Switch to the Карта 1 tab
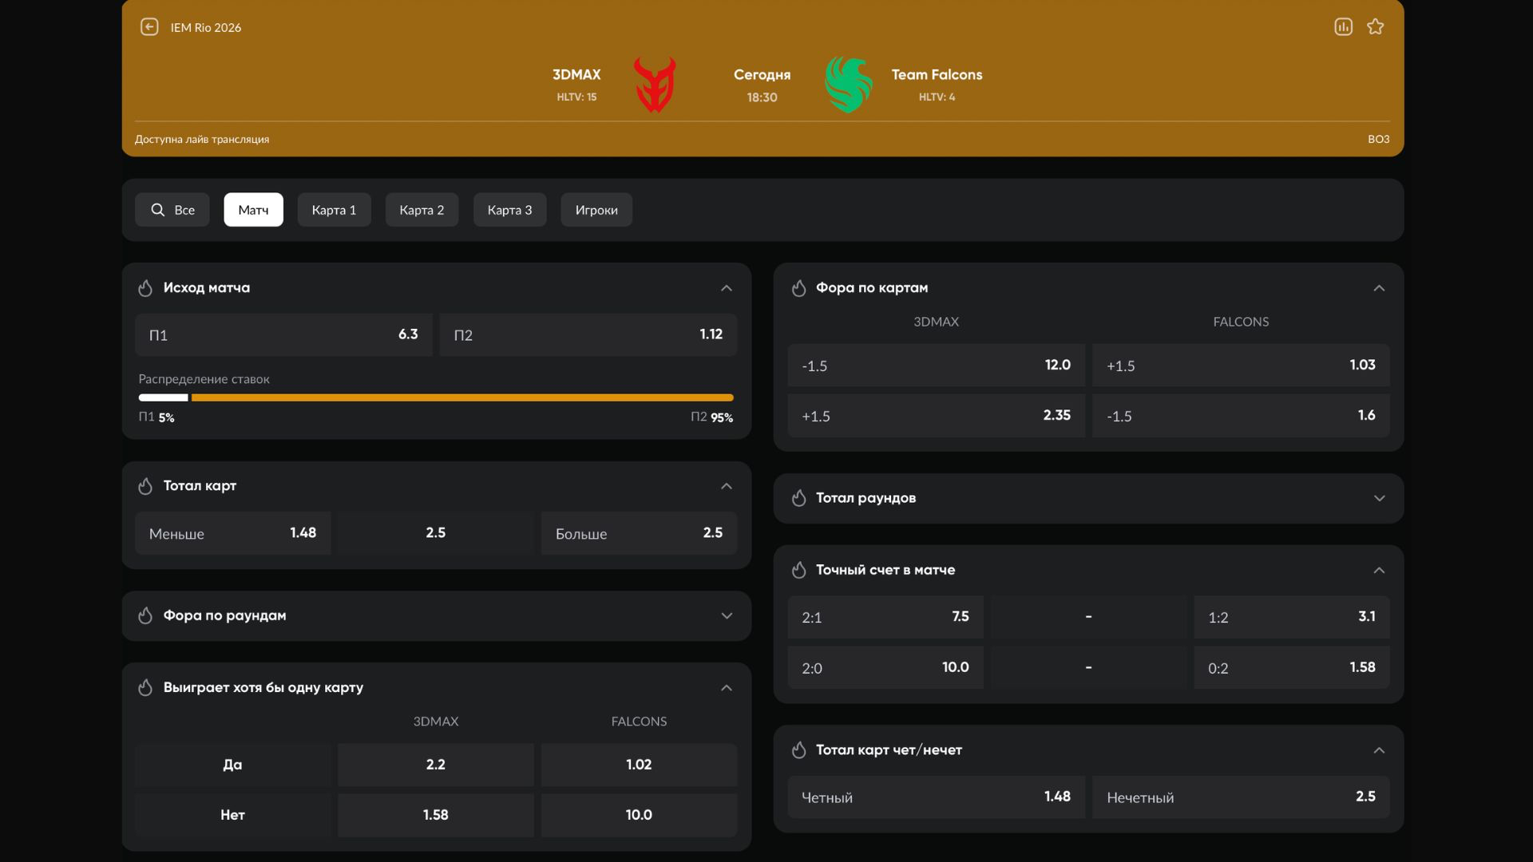Screen dimensions: 1533x862 coord(334,210)
